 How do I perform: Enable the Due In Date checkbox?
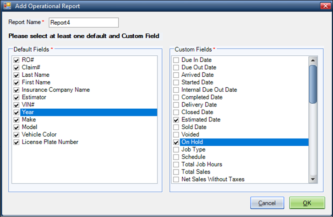[176, 60]
